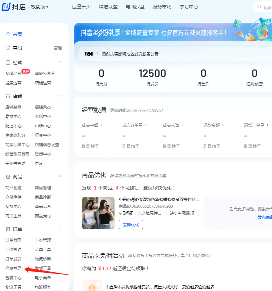Open 商城经营 sidebar item
Viewport: 272px width, 291px height.
pos(13,74)
